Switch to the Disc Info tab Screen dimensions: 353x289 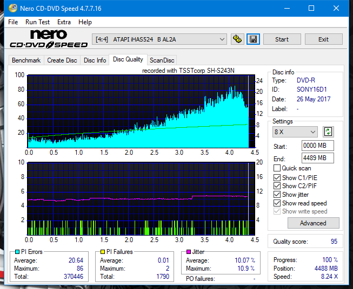95,60
